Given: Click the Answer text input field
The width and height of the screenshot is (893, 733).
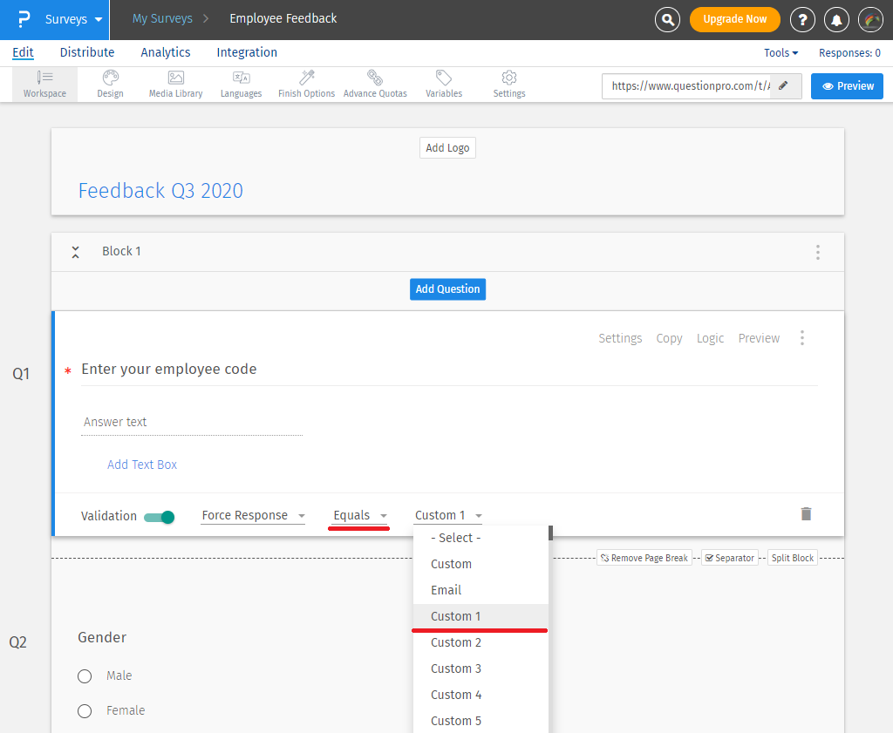Looking at the screenshot, I should [x=192, y=423].
